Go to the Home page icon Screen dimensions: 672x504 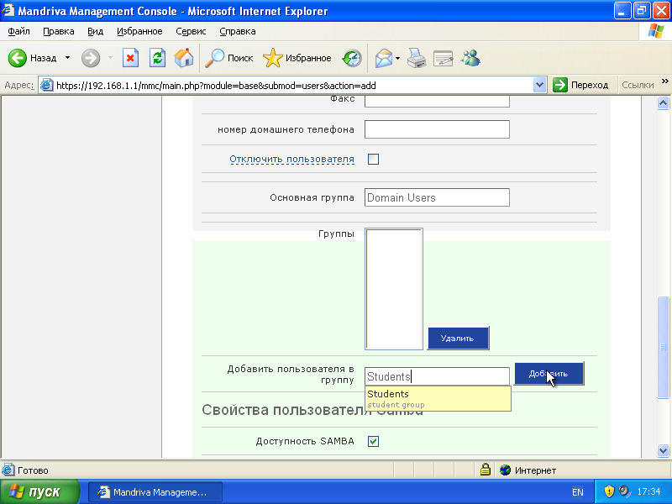point(184,58)
